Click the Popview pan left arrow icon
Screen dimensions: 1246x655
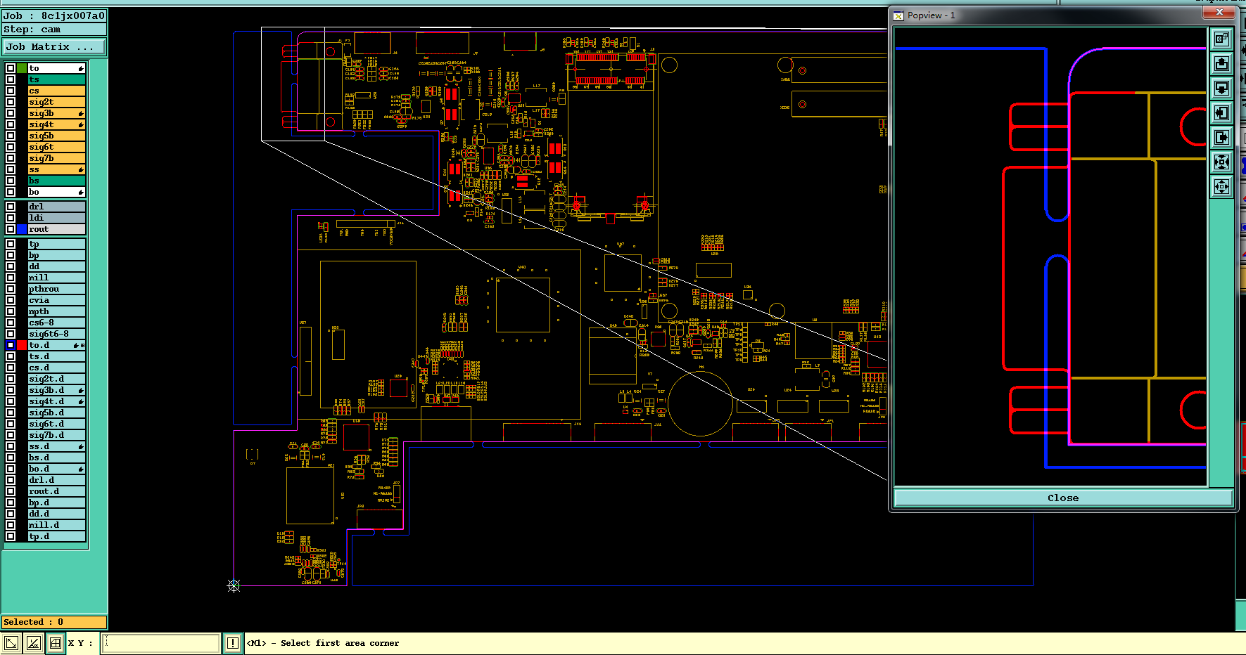pos(1221,112)
